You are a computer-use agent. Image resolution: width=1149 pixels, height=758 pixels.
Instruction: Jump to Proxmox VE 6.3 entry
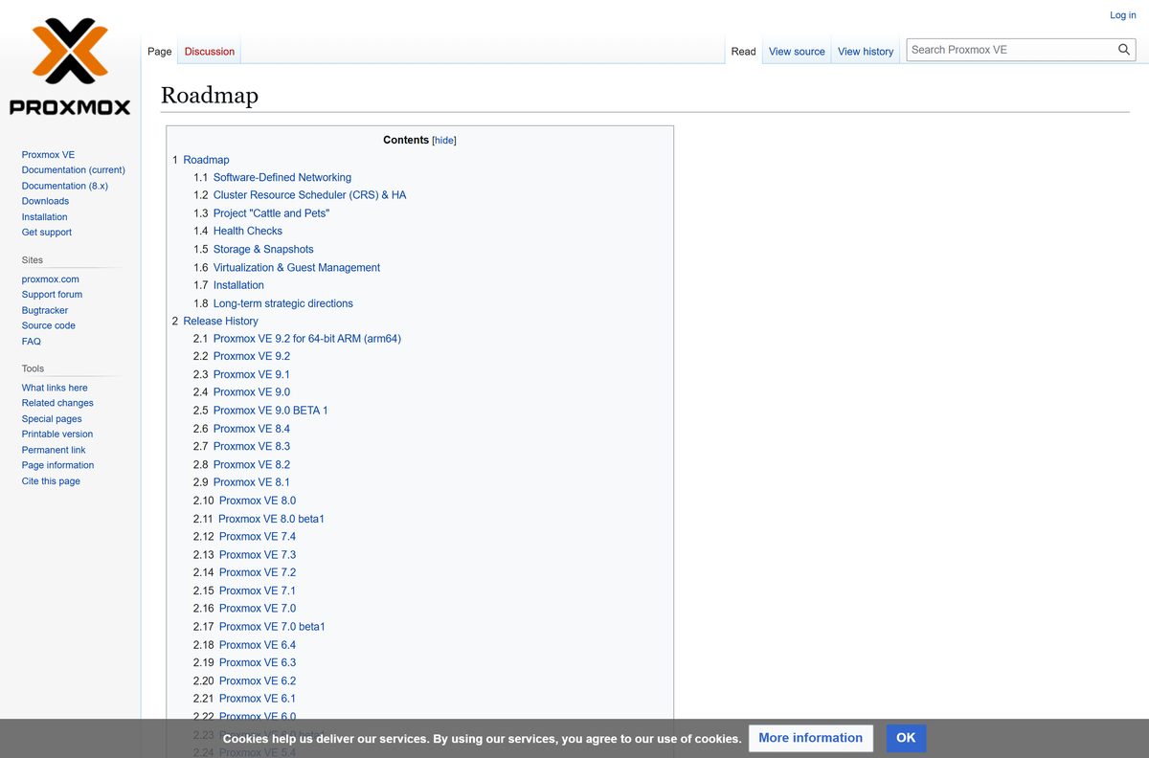(258, 662)
